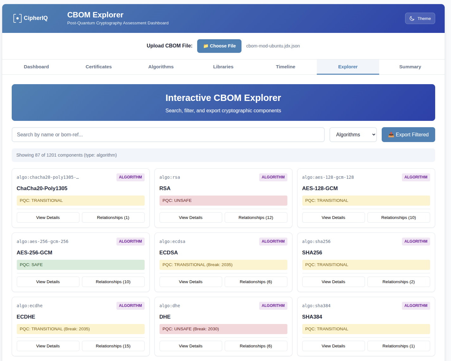
Task: Show Relationships (10) for AES-128-GCM
Action: [398, 218]
